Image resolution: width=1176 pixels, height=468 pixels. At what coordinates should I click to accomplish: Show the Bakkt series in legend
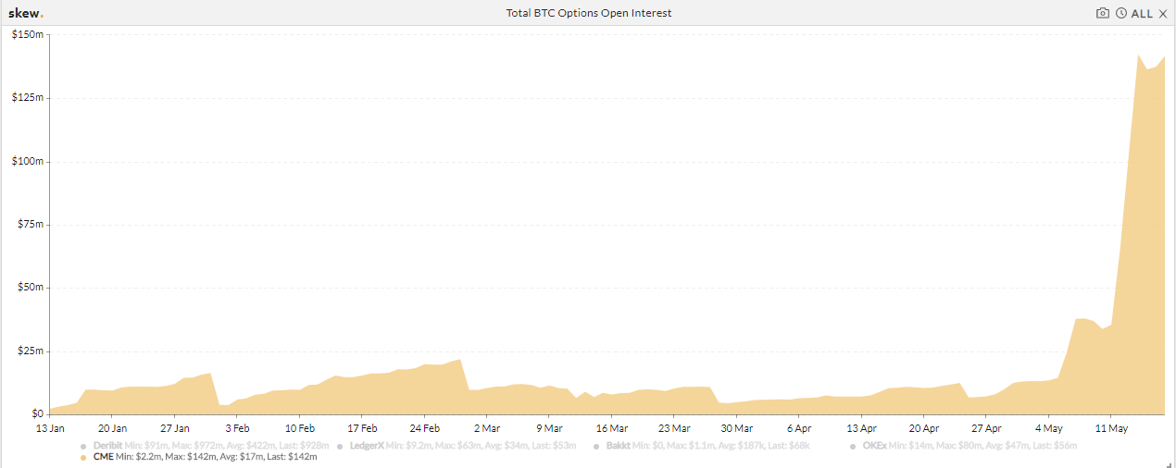click(x=618, y=446)
